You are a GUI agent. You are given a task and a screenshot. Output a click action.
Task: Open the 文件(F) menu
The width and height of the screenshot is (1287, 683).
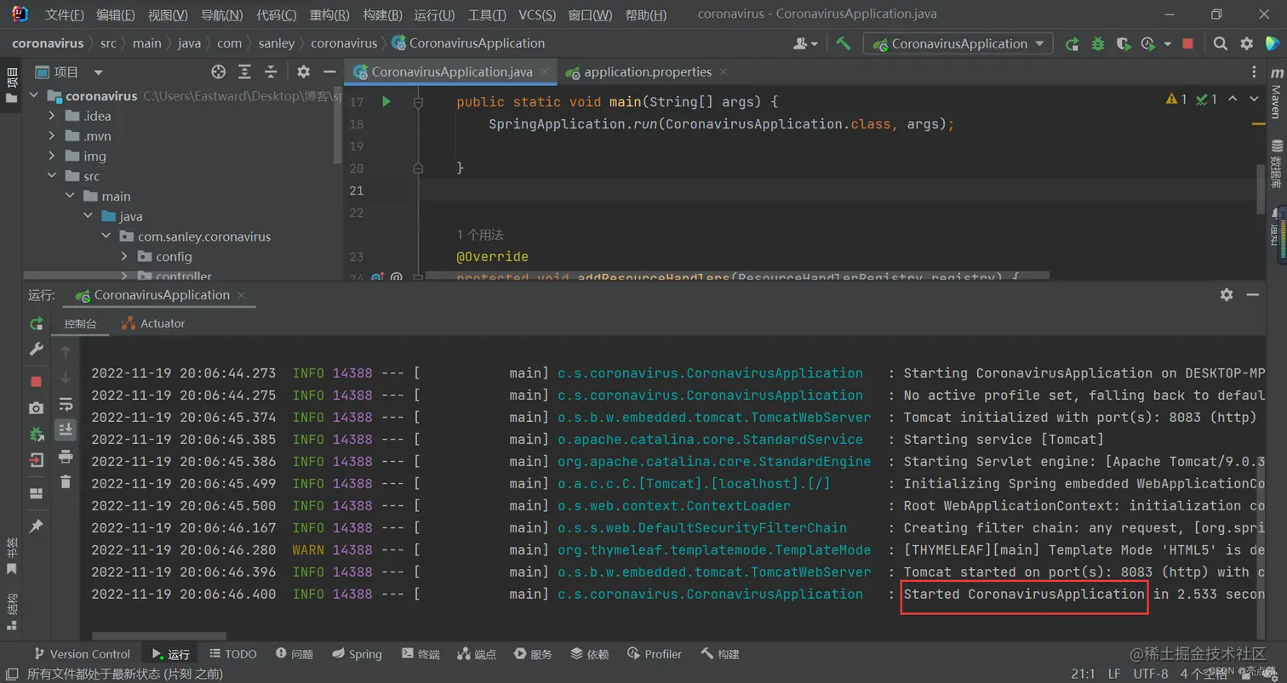65,14
